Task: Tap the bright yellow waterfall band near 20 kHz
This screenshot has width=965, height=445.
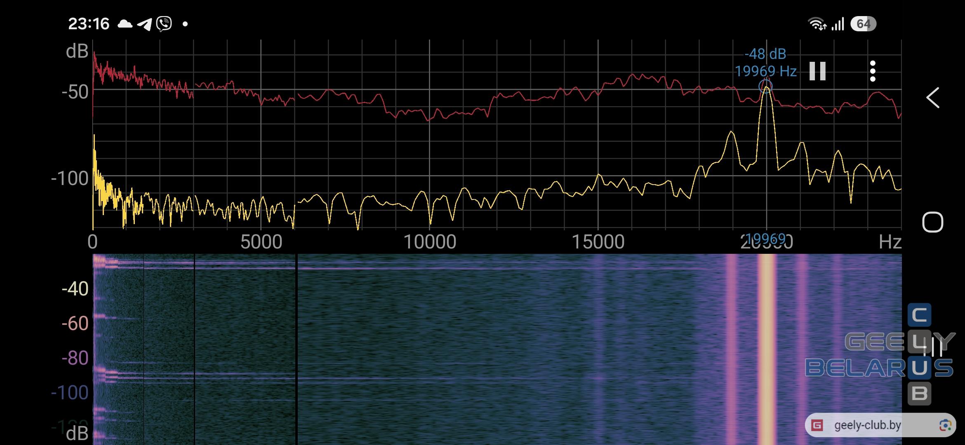Action: (x=767, y=349)
